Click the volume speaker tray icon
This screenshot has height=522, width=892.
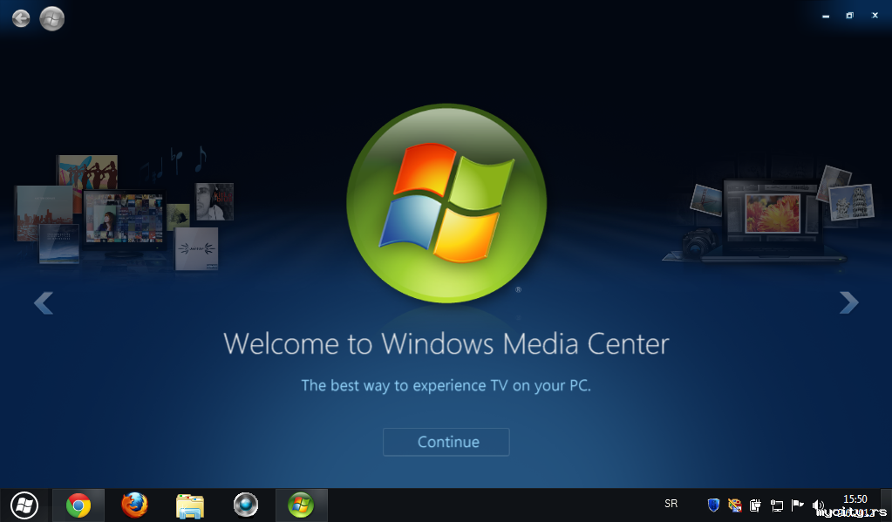pyautogui.click(x=818, y=505)
